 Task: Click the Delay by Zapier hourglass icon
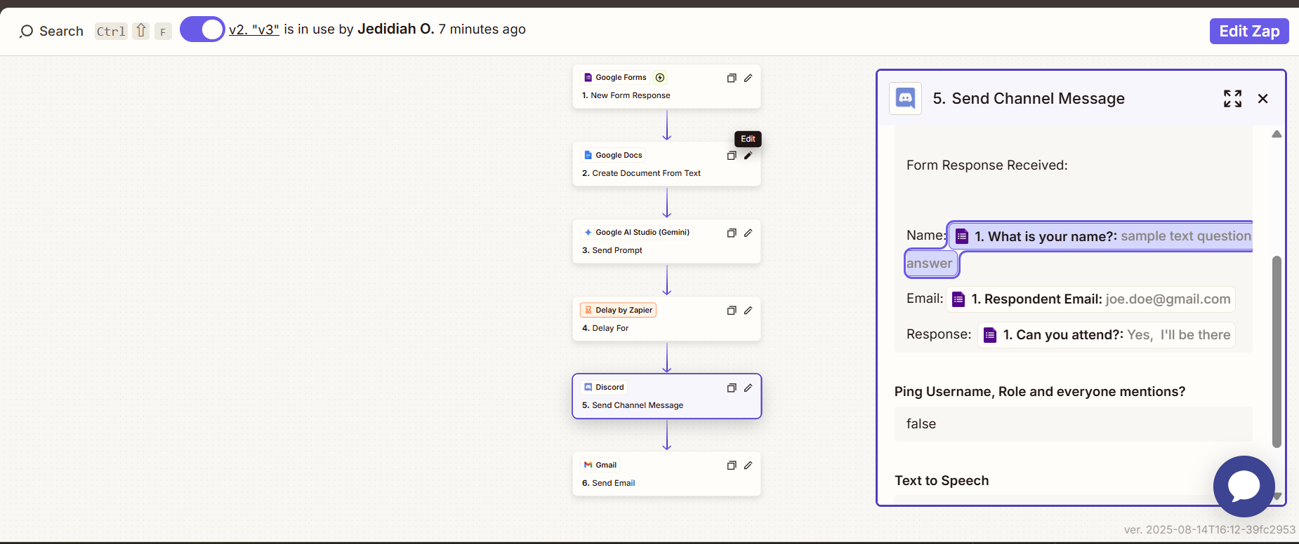click(x=588, y=310)
